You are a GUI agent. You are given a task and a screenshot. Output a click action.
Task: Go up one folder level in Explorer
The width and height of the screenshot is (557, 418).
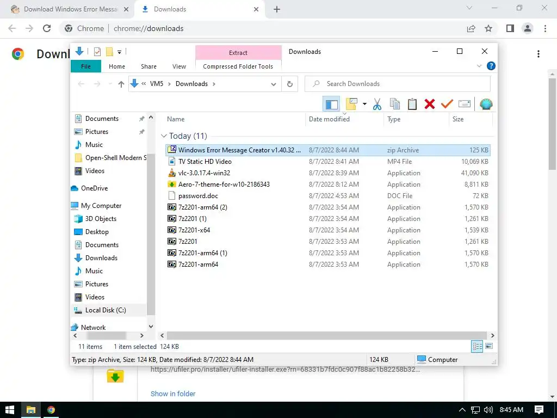(x=121, y=84)
